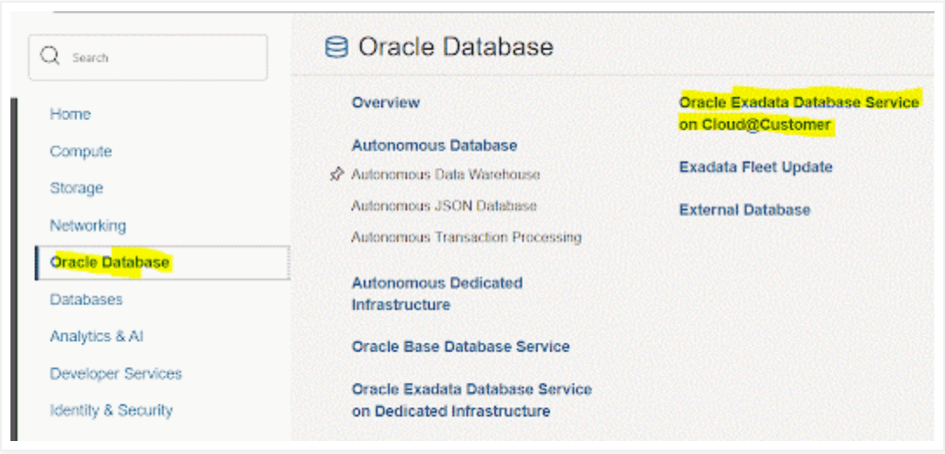Navigate to Identity & Security

click(x=111, y=410)
